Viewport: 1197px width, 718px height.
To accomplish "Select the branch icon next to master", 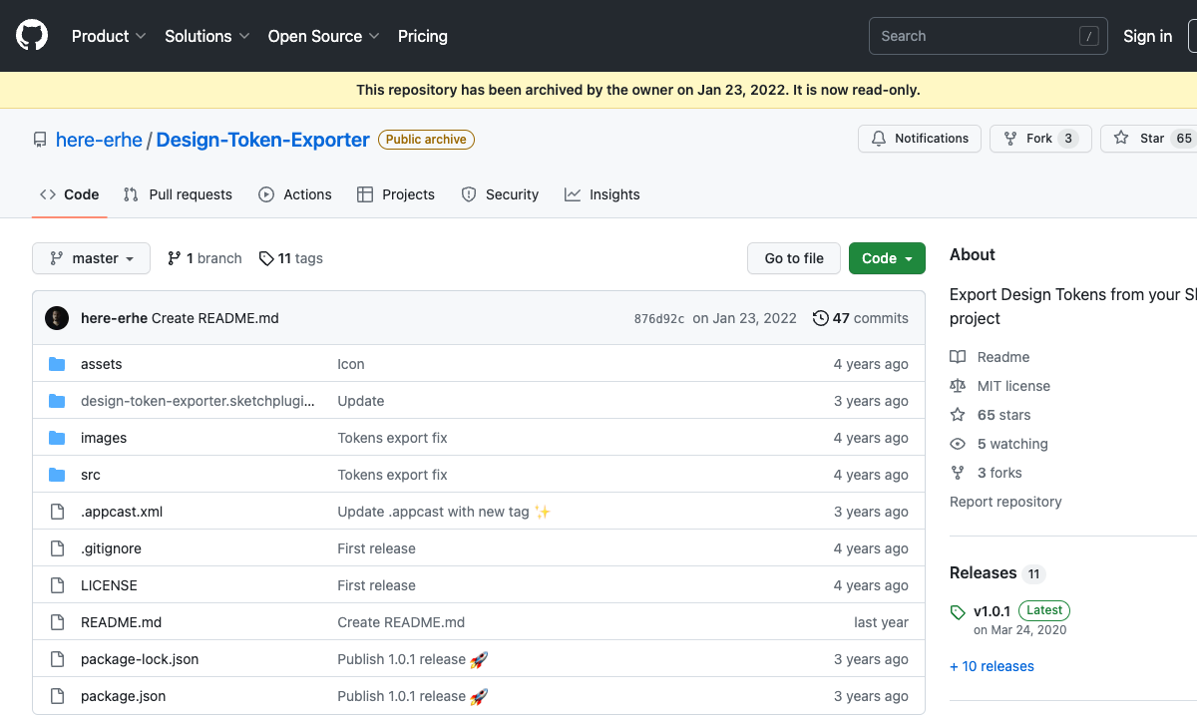I will 174,257.
